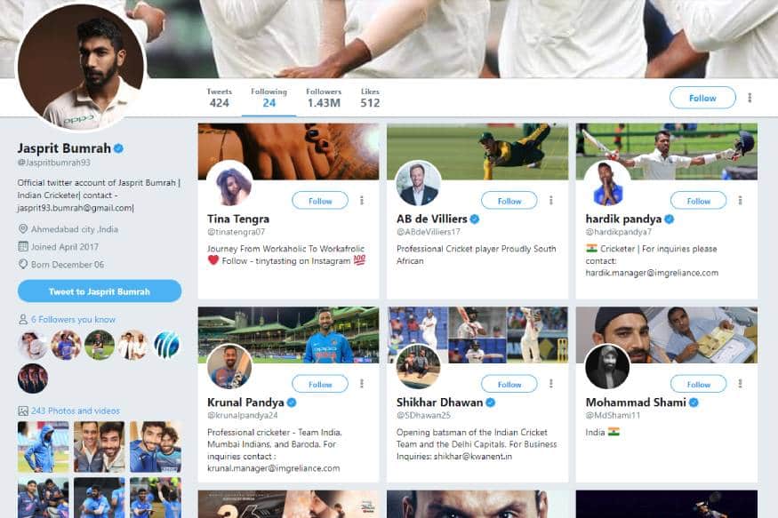Click Tweet to Jasprit Bumrah button
The height and width of the screenshot is (518, 778).
pos(100,291)
